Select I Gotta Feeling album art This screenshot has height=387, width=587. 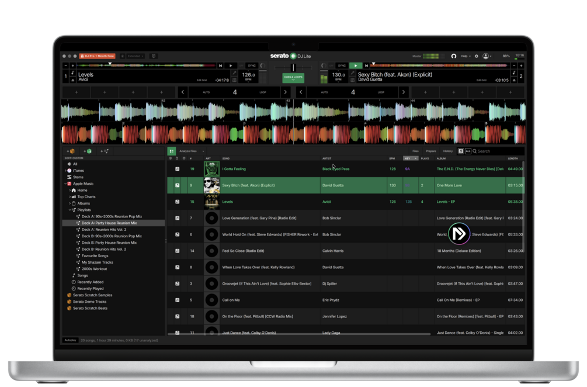coord(211,169)
